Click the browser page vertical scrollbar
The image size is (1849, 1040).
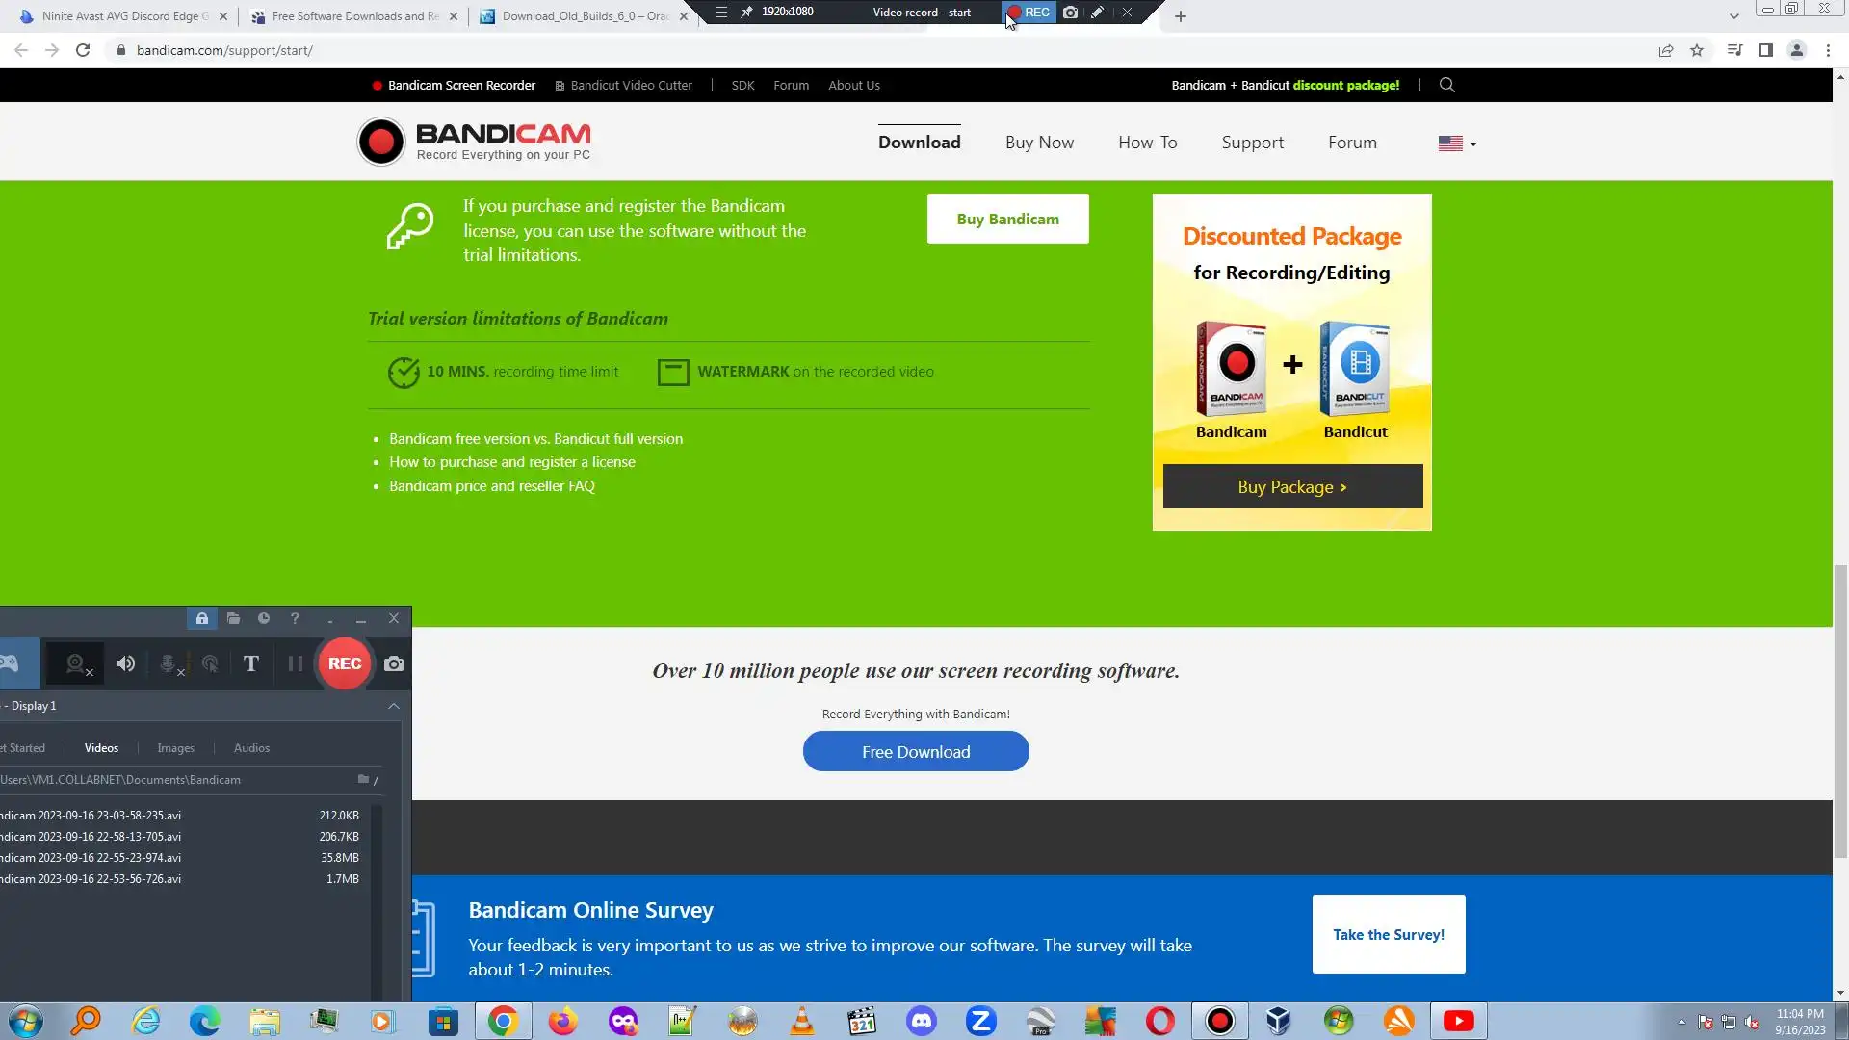click(1840, 713)
